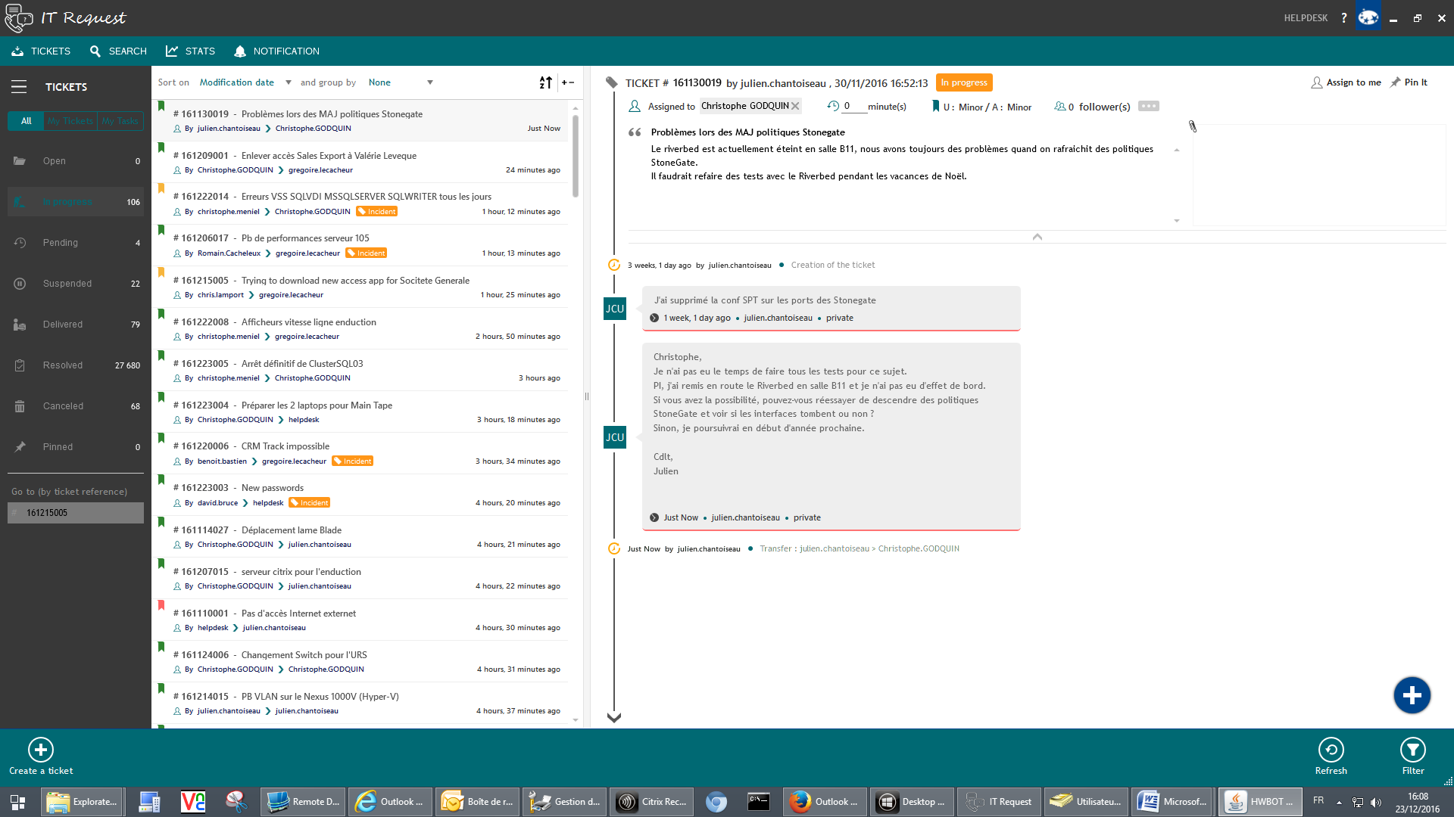Open the Sort on Modification date dropdown
The width and height of the screenshot is (1454, 817).
245,82
